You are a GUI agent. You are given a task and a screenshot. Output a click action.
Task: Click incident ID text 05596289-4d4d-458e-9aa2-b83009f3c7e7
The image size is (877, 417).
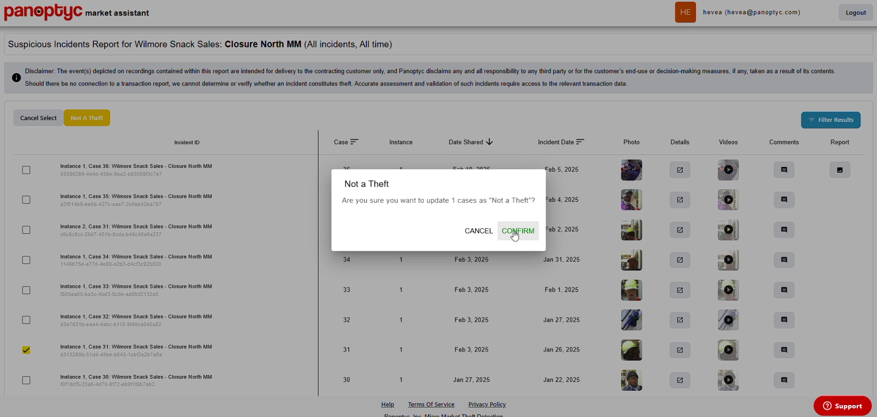tap(111, 174)
